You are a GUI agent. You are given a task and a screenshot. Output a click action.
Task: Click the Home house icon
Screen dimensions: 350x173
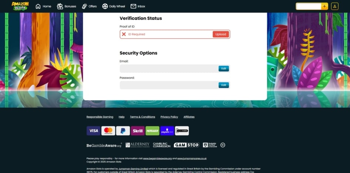[38, 6]
